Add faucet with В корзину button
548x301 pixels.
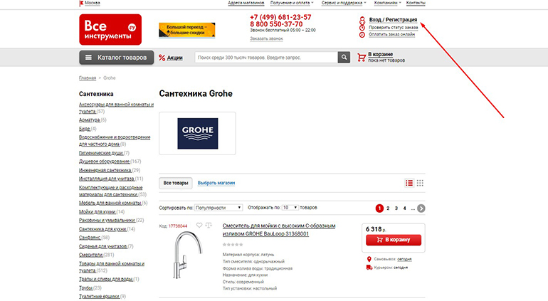(394, 240)
